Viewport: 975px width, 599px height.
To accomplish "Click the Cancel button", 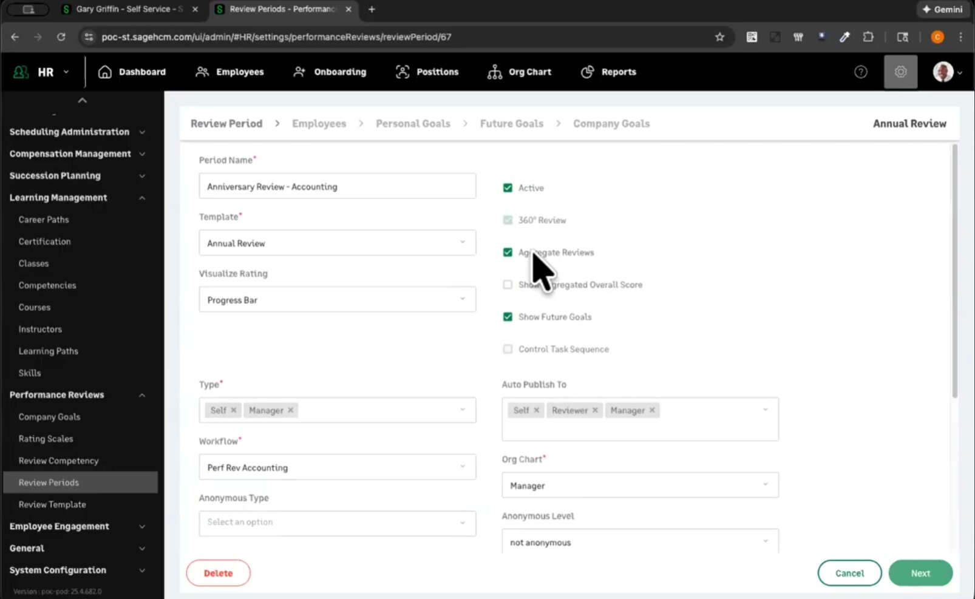I will (849, 573).
